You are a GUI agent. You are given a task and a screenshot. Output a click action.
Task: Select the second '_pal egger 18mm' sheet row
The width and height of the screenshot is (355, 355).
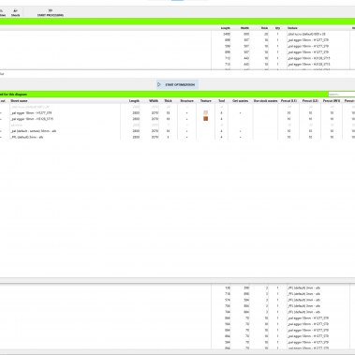click(177, 119)
